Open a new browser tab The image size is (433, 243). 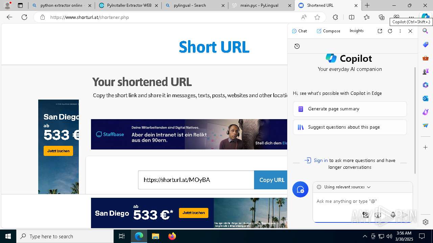tap(367, 5)
